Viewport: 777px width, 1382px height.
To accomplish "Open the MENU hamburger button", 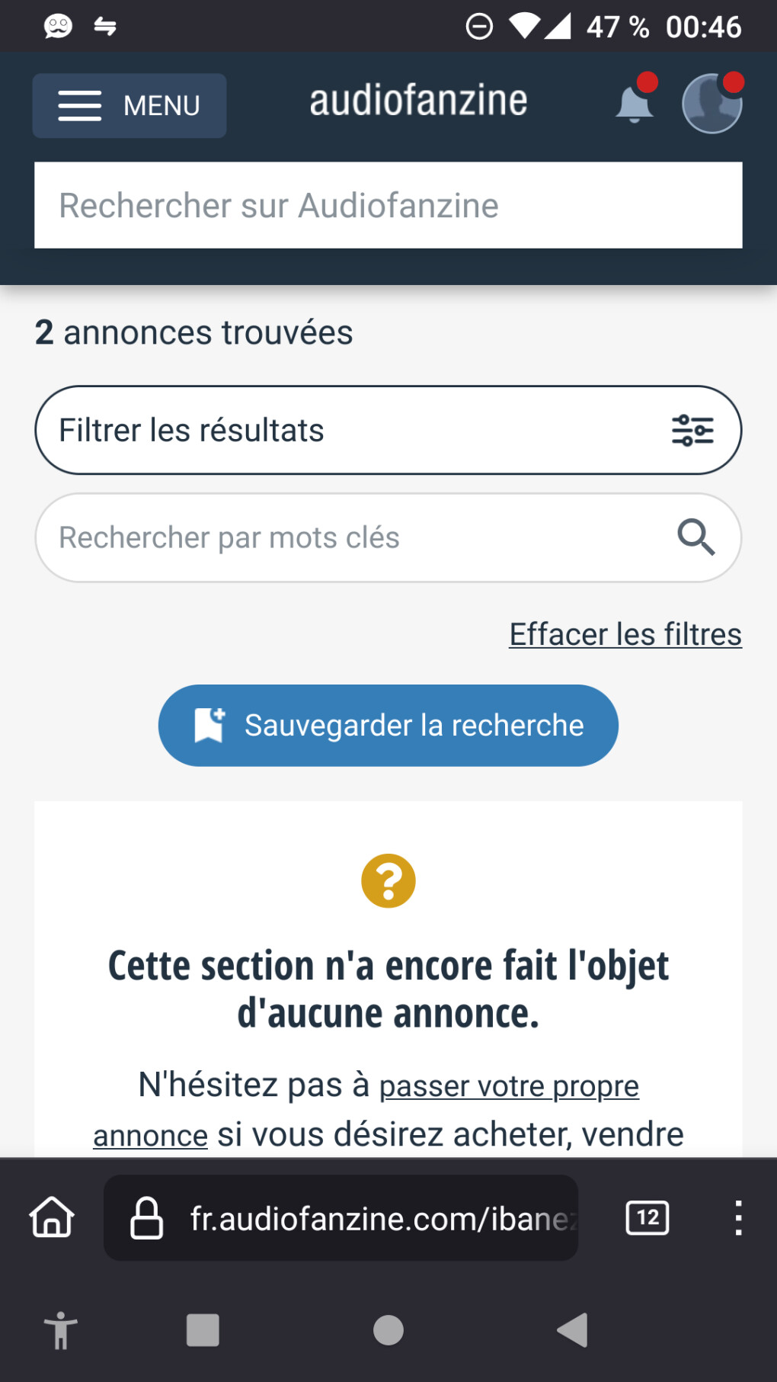I will point(129,105).
